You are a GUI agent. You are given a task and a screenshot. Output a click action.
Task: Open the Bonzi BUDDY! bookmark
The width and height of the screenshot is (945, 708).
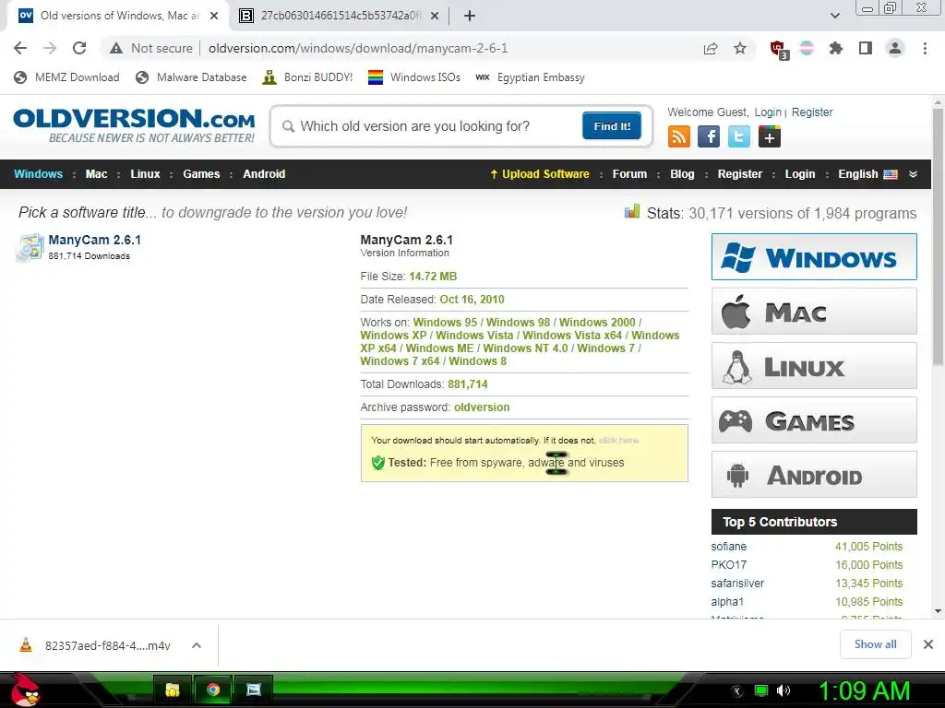307,77
